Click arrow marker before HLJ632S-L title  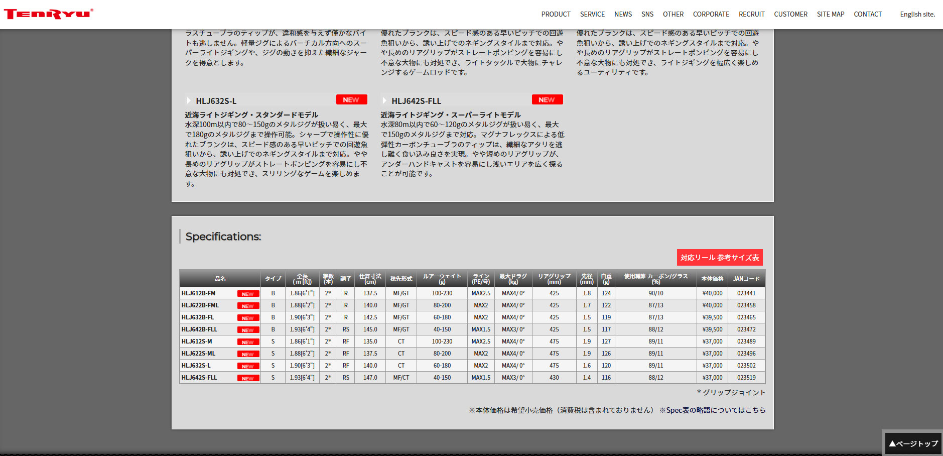click(189, 101)
